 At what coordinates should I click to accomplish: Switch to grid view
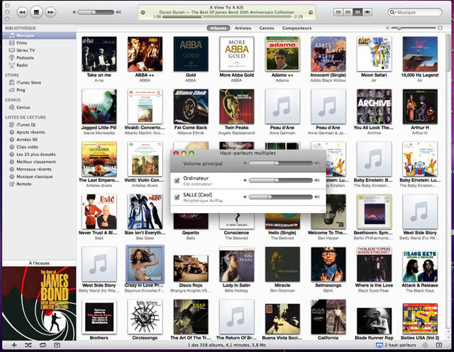click(x=358, y=12)
